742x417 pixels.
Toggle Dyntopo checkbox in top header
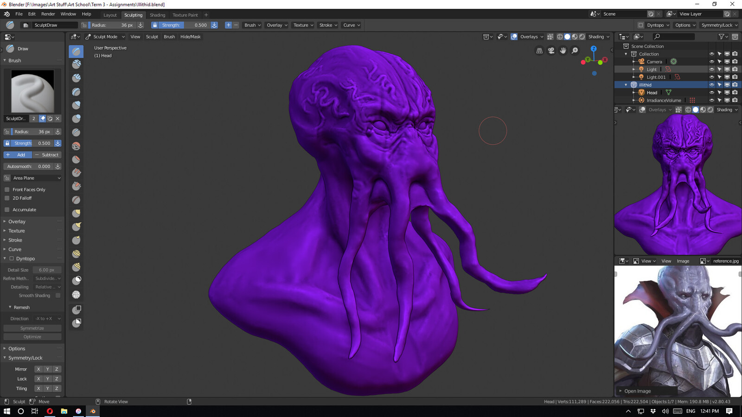[x=640, y=25]
